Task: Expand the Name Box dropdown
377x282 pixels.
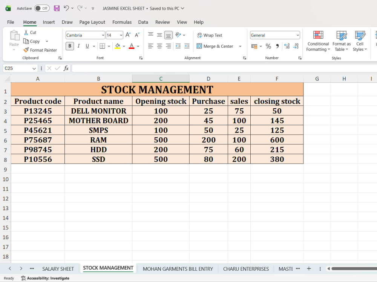Action: pos(34,68)
